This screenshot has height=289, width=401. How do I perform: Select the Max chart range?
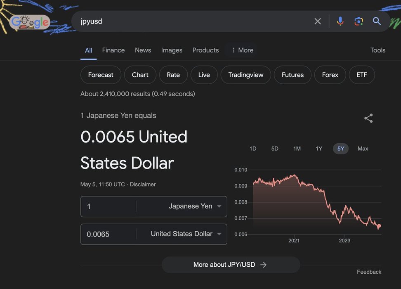pos(363,149)
